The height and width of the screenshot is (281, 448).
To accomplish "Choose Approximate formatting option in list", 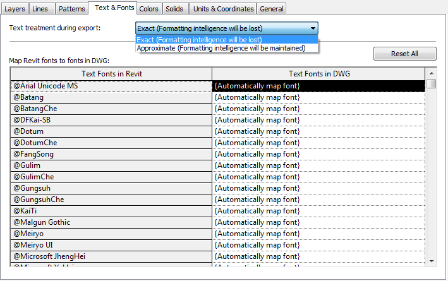I will tap(227, 48).
